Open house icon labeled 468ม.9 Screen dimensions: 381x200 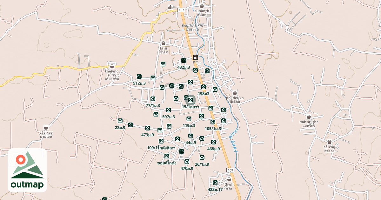[213, 142]
